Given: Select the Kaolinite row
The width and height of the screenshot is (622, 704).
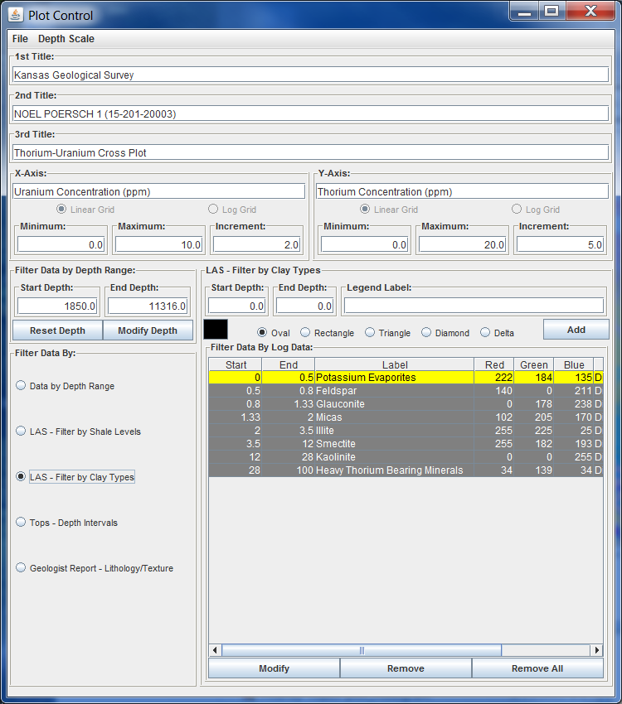Looking at the screenshot, I should coord(406,456).
